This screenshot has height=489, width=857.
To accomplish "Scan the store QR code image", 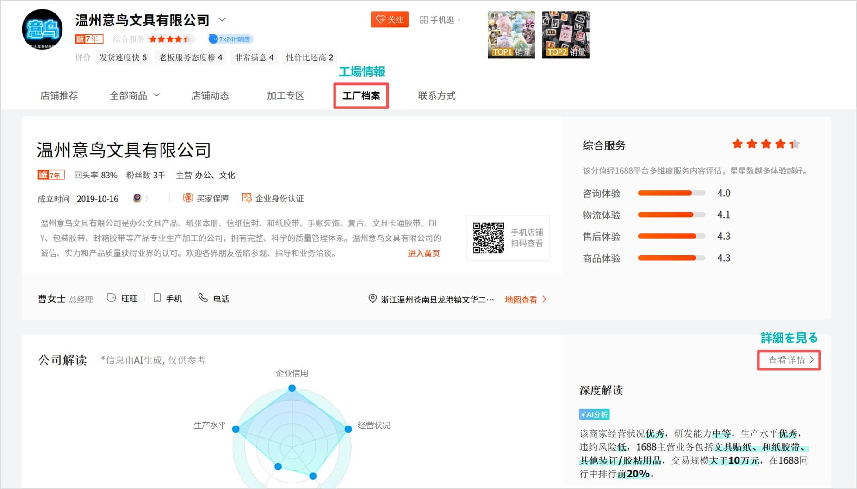I will tap(488, 238).
